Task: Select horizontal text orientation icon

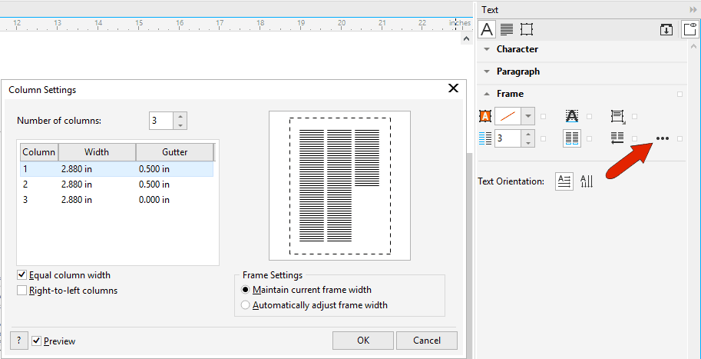Action: 564,181
